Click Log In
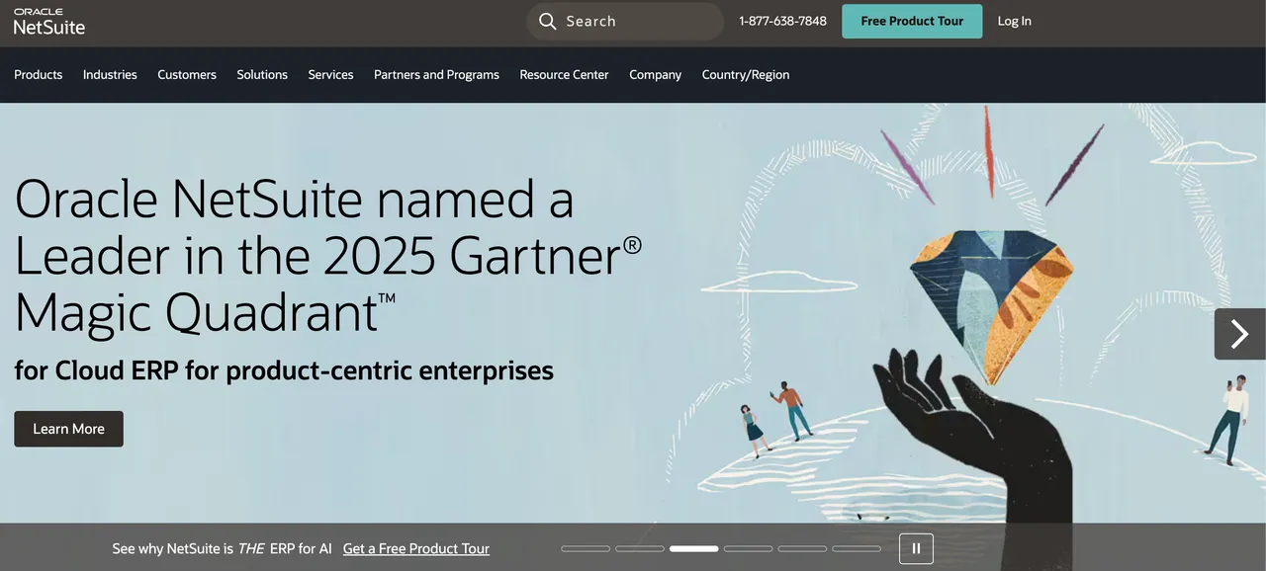Image resolution: width=1266 pixels, height=571 pixels. click(1014, 21)
